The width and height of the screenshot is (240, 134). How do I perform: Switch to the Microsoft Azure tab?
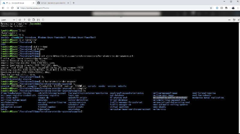pos(18,3)
